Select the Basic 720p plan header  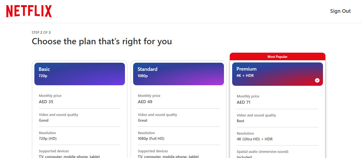(79, 74)
